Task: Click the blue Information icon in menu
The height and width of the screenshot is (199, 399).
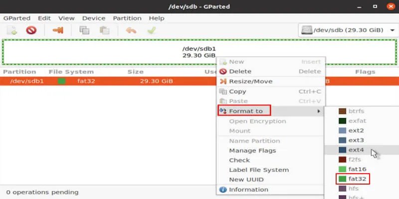Action: (223, 190)
